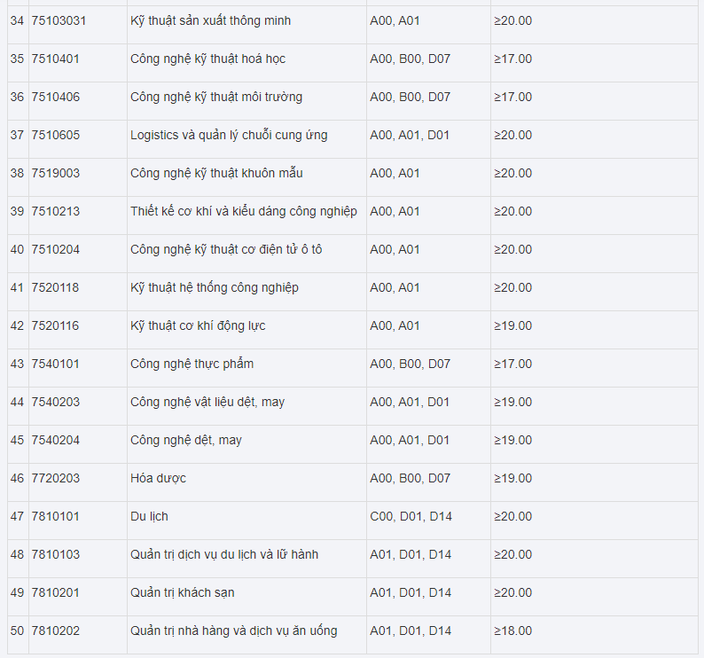The width and height of the screenshot is (704, 658).
Task: Click 'Quản trị dịch vụ du lịch và lữ hành'
Action: point(224,554)
